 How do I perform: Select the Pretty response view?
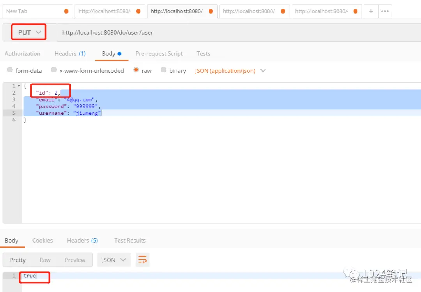18,260
